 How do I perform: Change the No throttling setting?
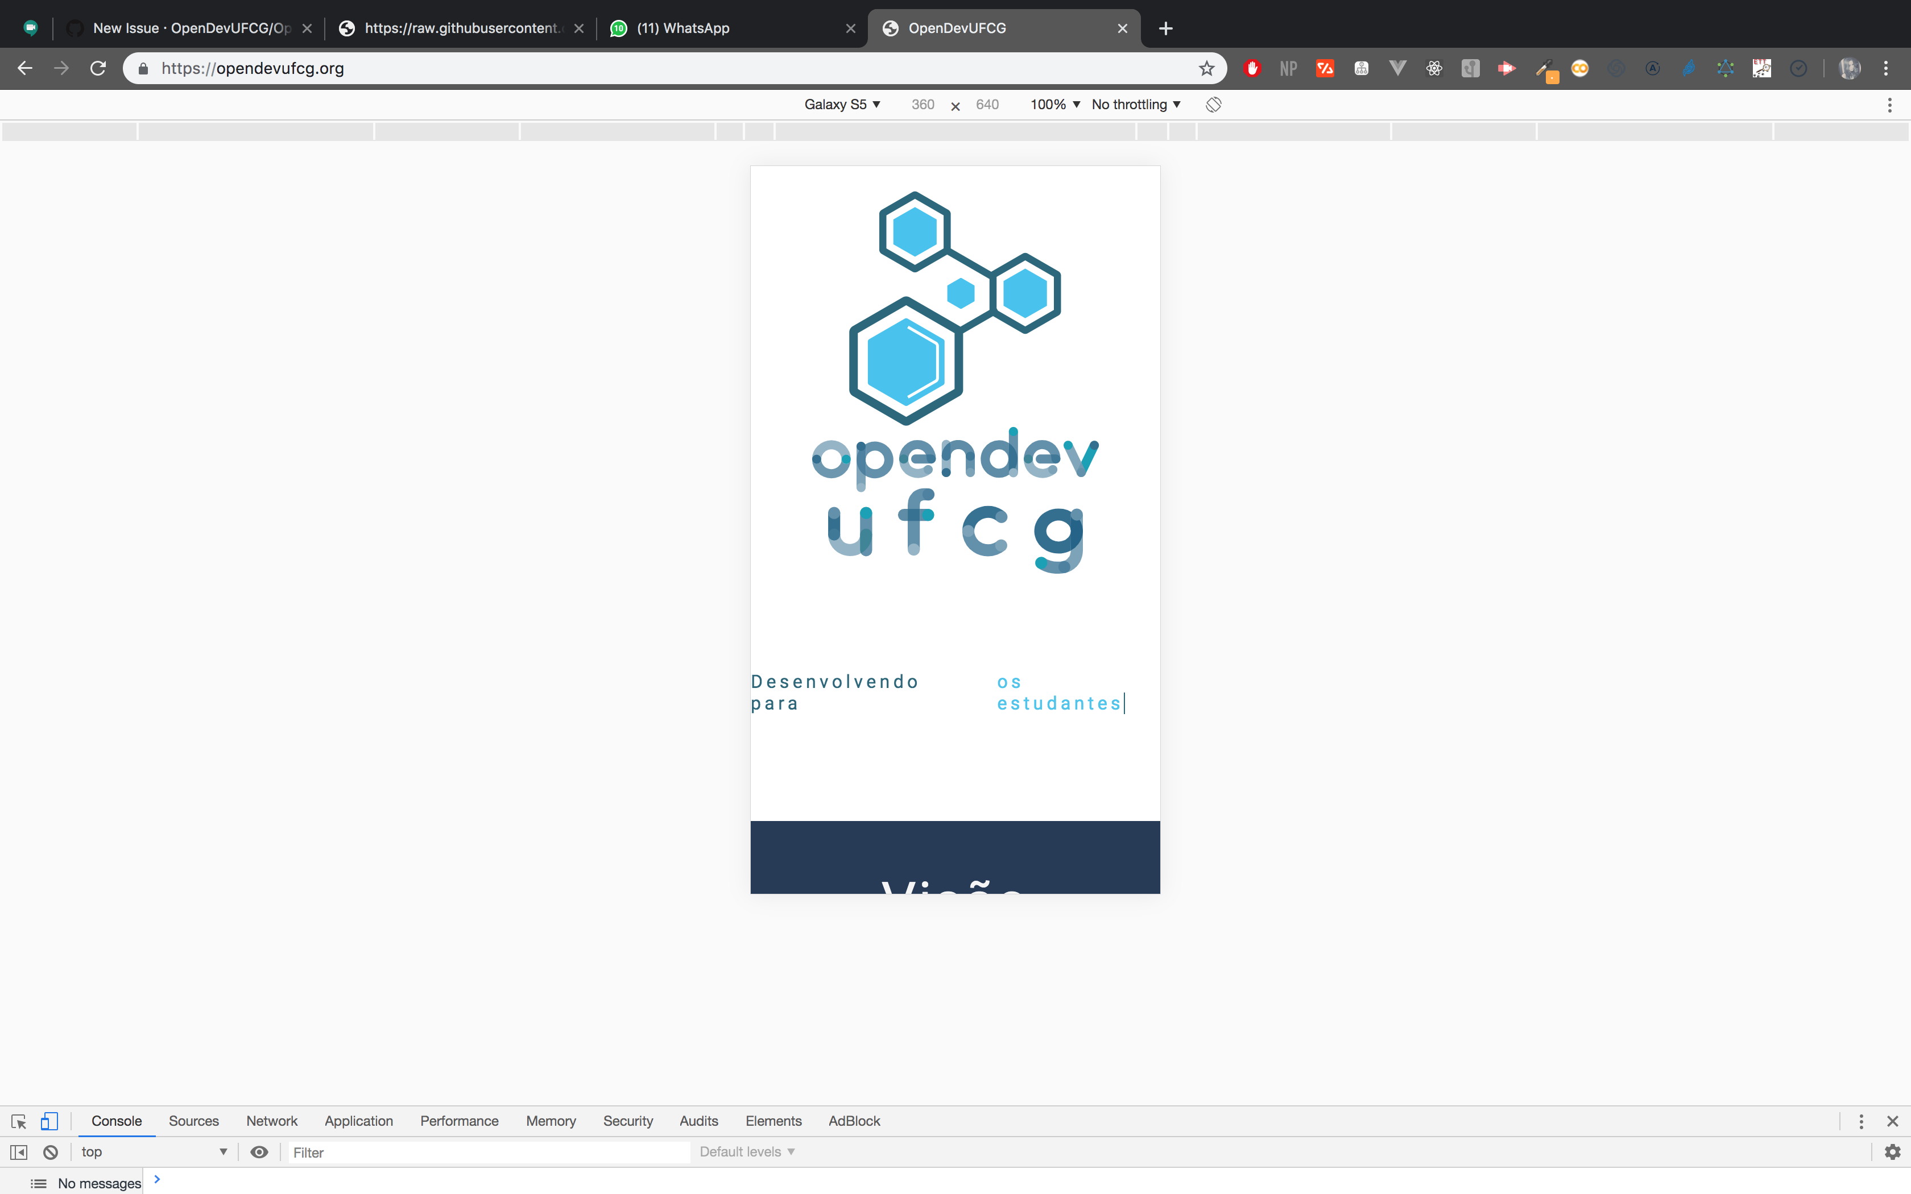click(1135, 104)
